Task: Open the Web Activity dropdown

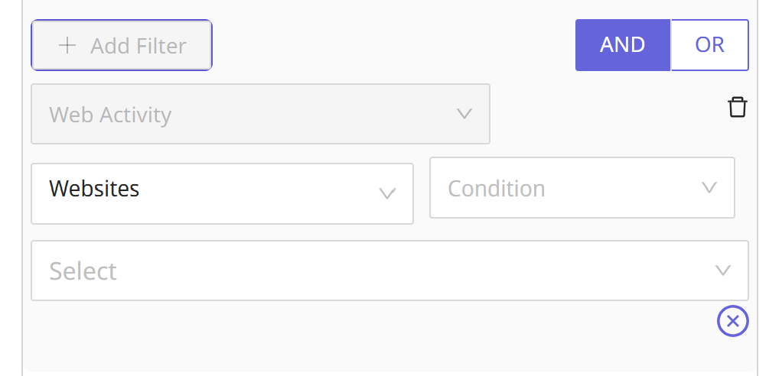Action: tap(260, 114)
